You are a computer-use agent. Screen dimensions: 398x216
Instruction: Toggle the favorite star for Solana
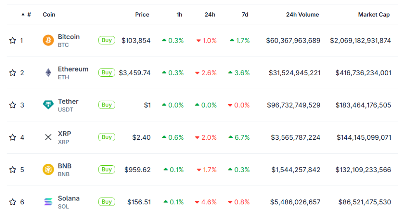tap(12, 202)
